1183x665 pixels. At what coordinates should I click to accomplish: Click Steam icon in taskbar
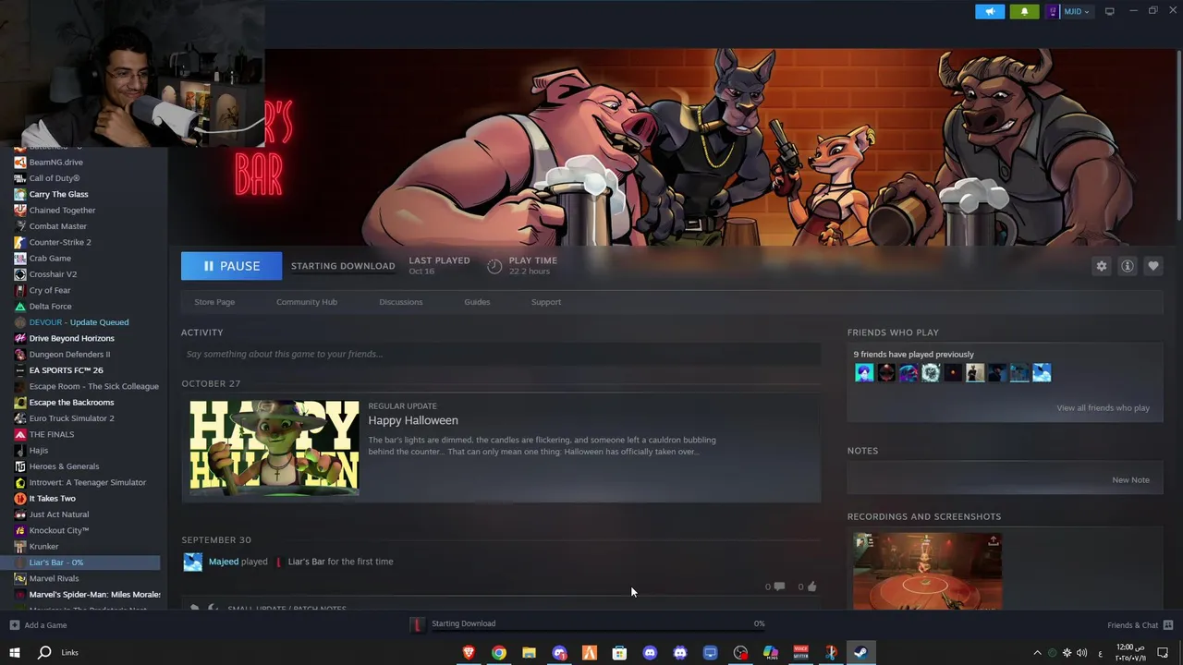point(860,653)
